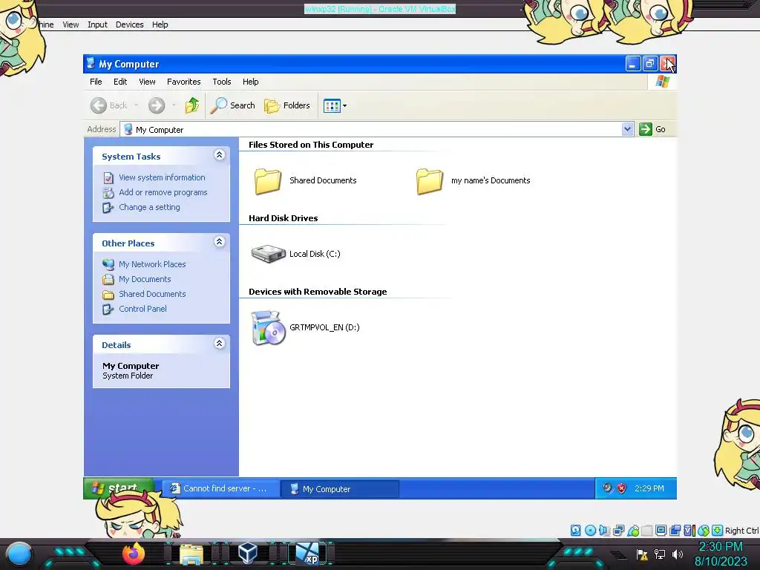The height and width of the screenshot is (570, 760).
Task: Click VirtualBox shared folders status icon
Action: [646, 530]
